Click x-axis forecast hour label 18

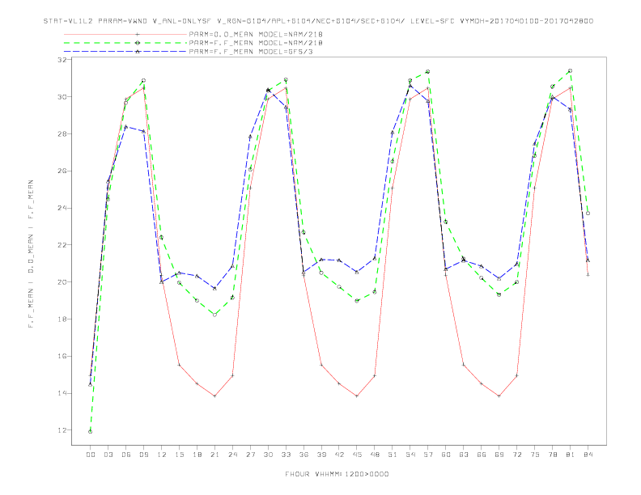[x=197, y=455]
